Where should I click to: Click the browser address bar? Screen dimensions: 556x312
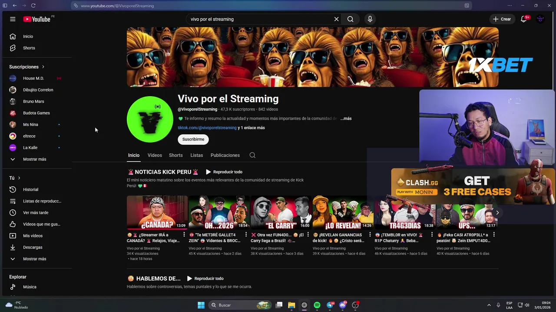tap(271, 6)
